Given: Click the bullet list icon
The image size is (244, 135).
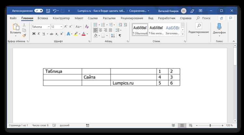Looking at the screenshot, I should pyautogui.click(x=95, y=25).
